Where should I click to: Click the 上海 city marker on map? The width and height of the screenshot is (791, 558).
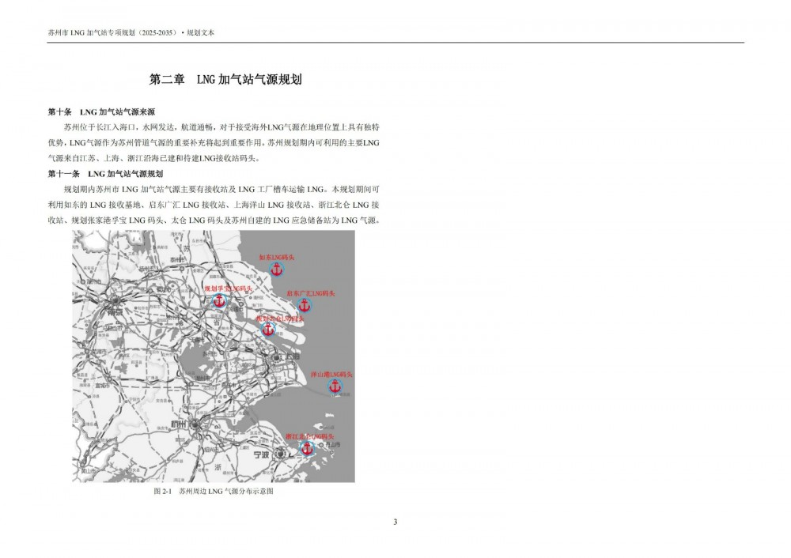[277, 358]
